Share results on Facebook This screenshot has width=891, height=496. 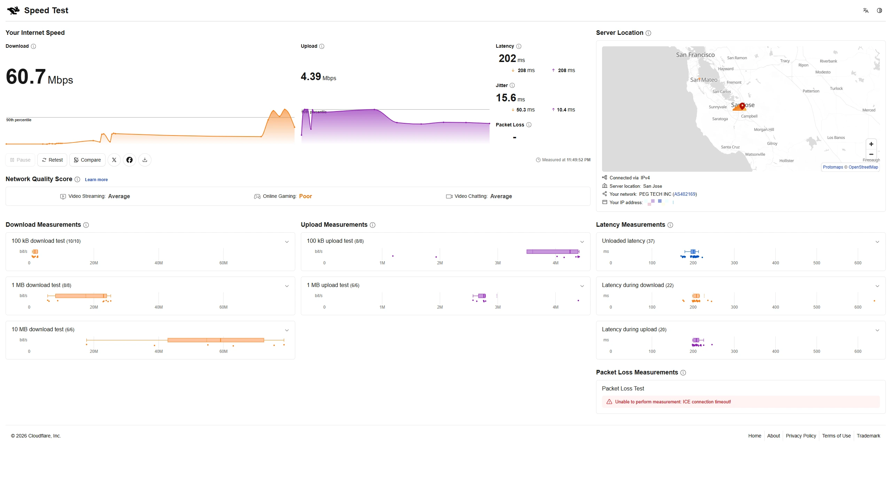pyautogui.click(x=130, y=160)
